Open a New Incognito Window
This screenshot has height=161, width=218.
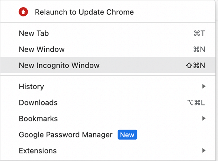click(x=59, y=66)
